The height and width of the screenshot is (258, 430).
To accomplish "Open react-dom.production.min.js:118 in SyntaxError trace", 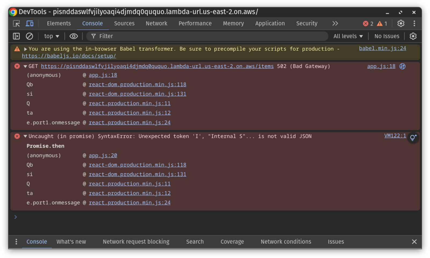I will (138, 165).
